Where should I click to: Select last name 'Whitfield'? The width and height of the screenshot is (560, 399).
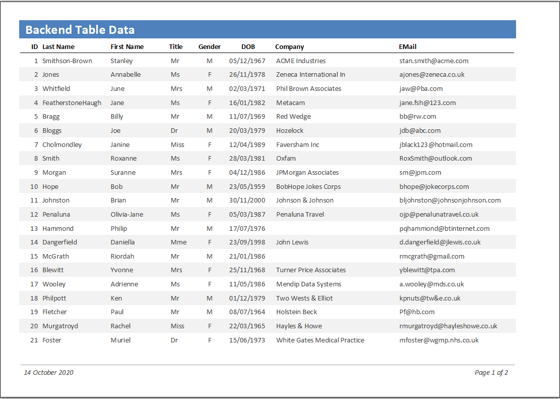click(x=56, y=88)
